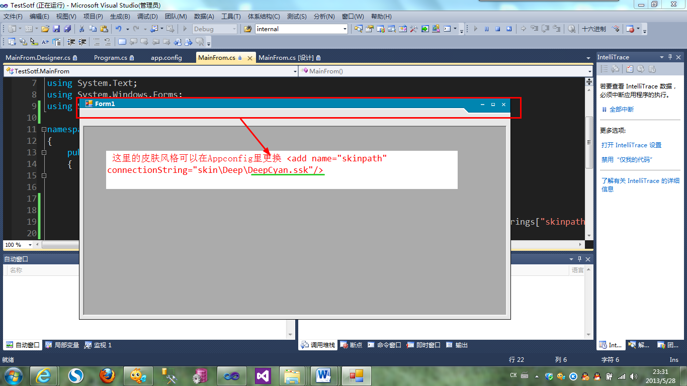687x386 pixels.
Task: Click the code editor vertical scrollbar
Action: [589, 161]
